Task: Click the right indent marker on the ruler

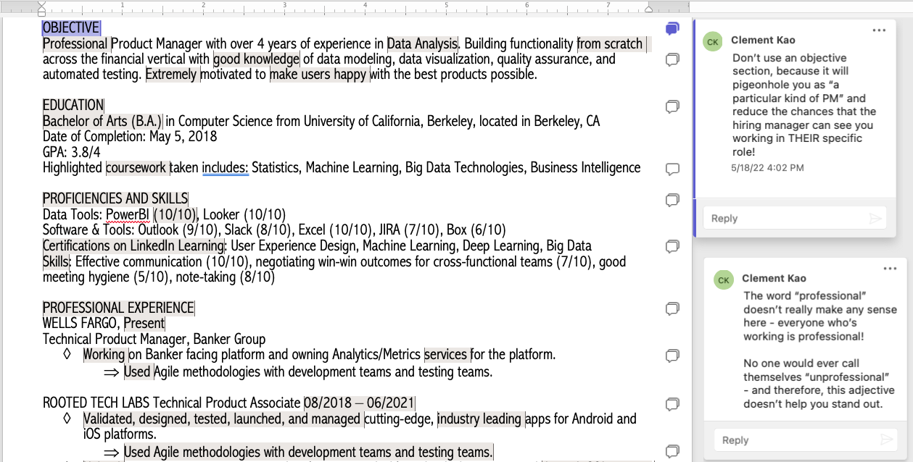Action: (649, 9)
